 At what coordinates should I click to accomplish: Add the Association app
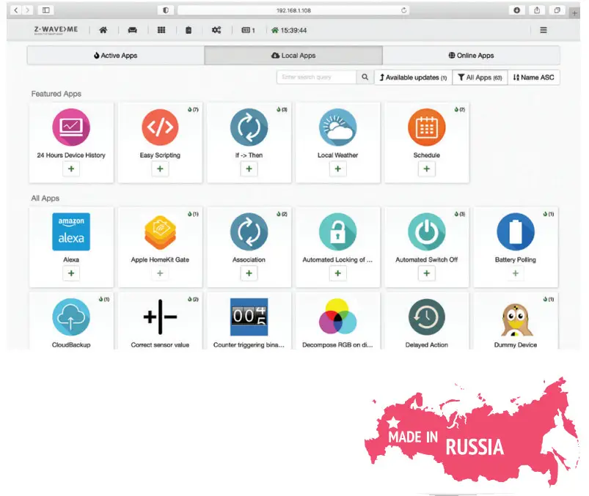(249, 273)
